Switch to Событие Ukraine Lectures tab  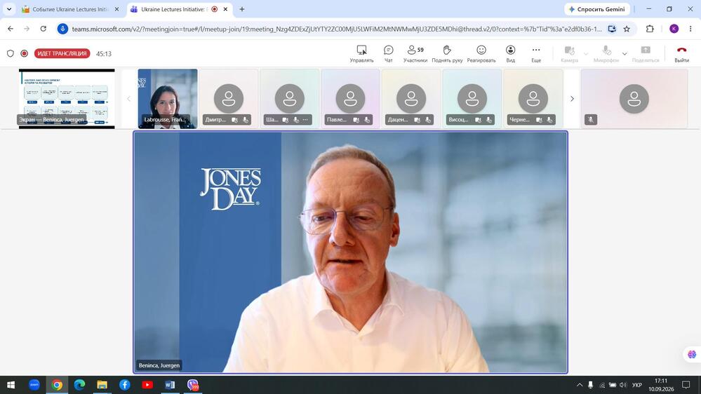click(70, 9)
